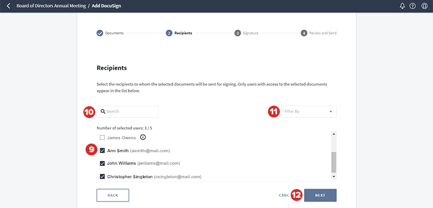Open the user profile icon
Viewport: 433px width, 208px height.
pyautogui.click(x=424, y=6)
